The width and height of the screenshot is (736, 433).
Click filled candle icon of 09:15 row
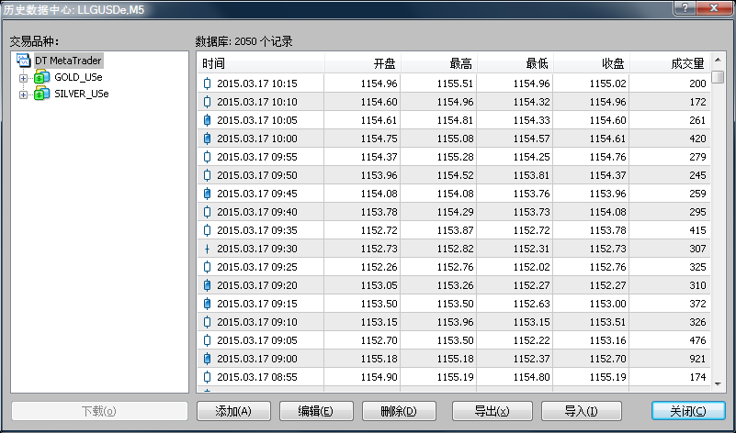pos(207,304)
